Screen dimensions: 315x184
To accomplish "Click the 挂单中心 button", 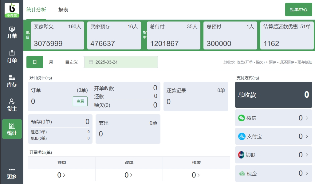I will 298,10.
